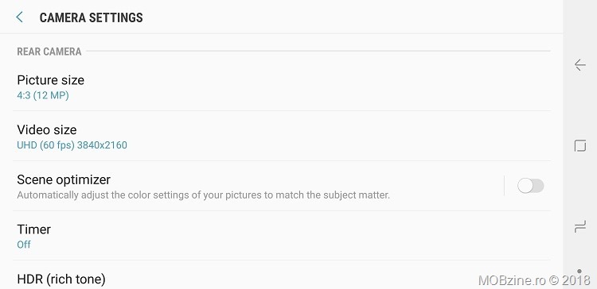597x289 pixels.
Task: Select the HDR (rich tone) option
Action: 281,275
